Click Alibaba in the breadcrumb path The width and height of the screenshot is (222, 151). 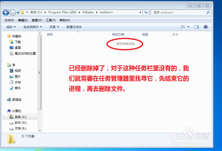(x=88, y=12)
